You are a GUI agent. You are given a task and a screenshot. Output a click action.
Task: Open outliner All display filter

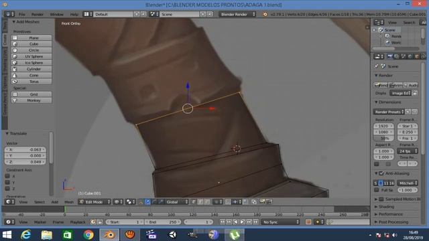click(424, 22)
